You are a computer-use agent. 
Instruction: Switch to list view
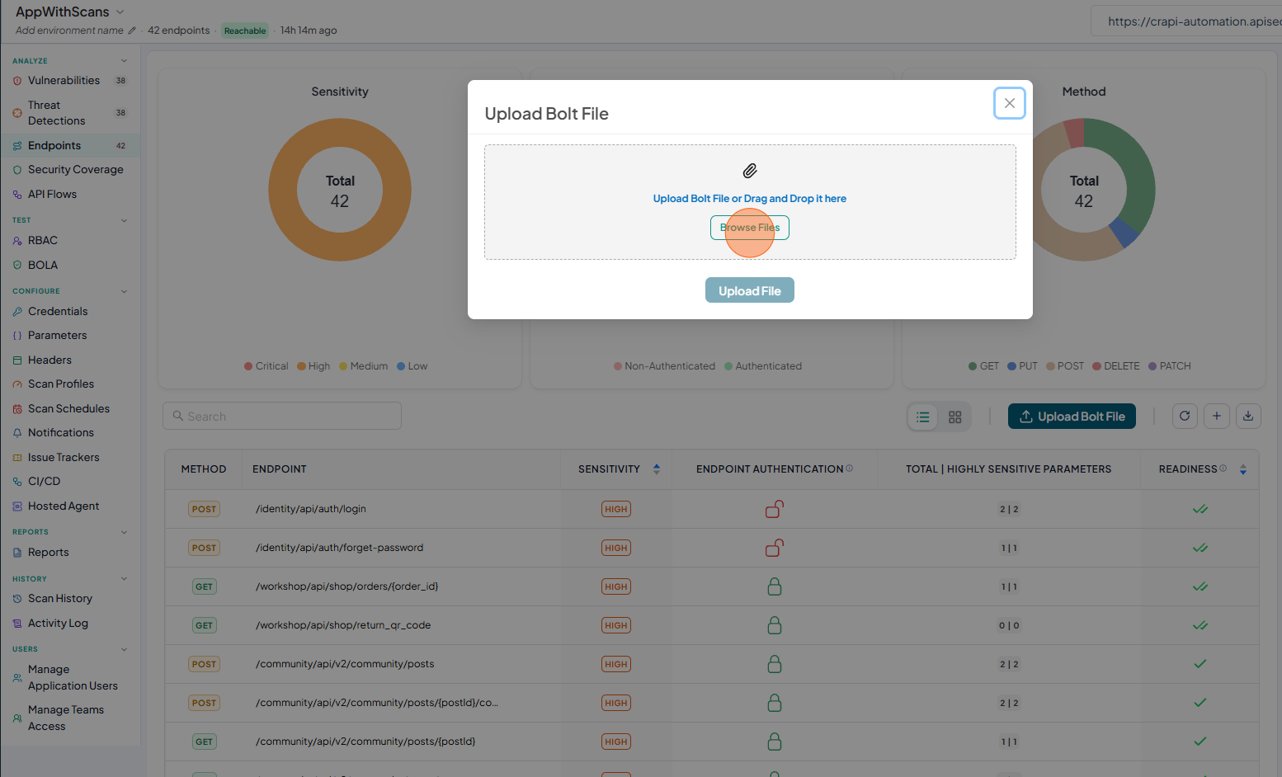tap(923, 417)
